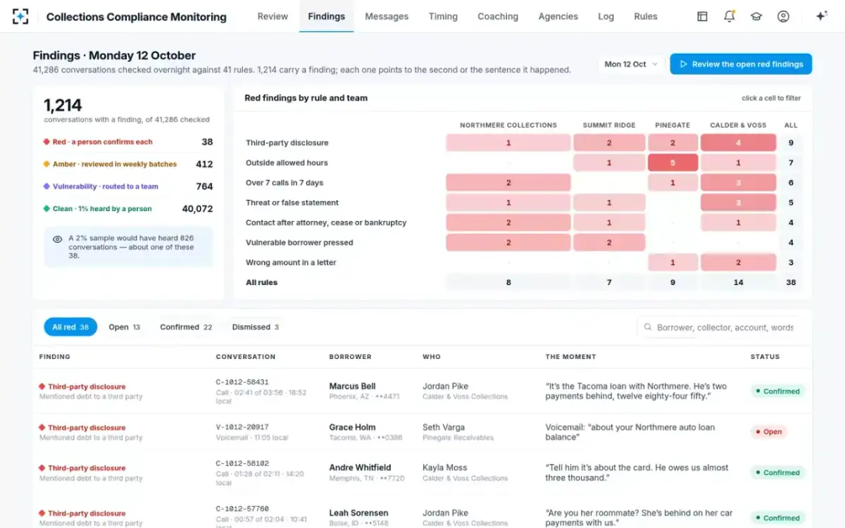Click Contact after attorney Northmere Collections cell
This screenshot has height=528, width=845.
coord(508,222)
